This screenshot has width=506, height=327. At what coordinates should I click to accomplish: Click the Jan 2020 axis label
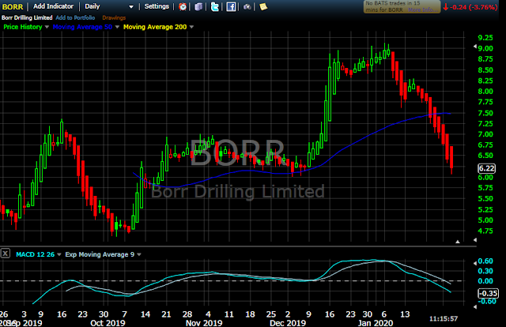tap(376, 323)
